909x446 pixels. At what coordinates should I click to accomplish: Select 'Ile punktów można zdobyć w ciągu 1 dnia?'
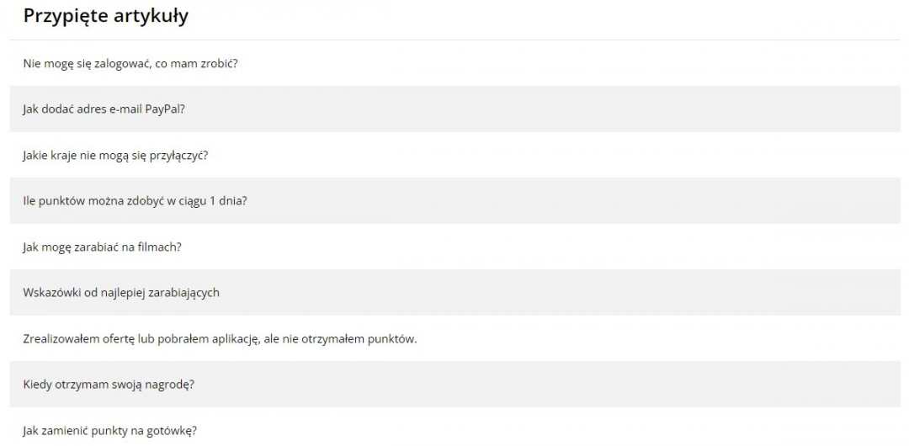[135, 201]
